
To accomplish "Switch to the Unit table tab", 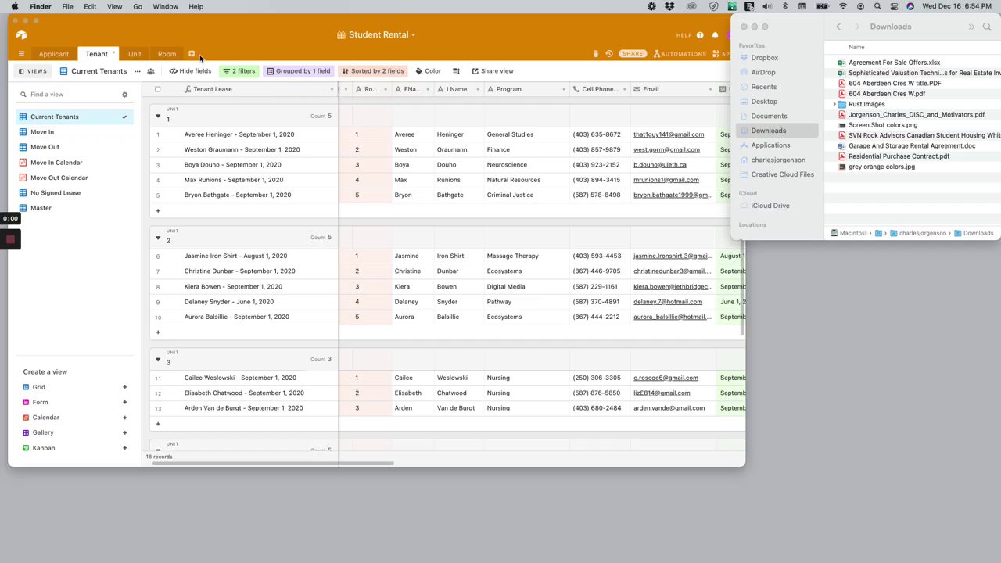I will click(135, 54).
